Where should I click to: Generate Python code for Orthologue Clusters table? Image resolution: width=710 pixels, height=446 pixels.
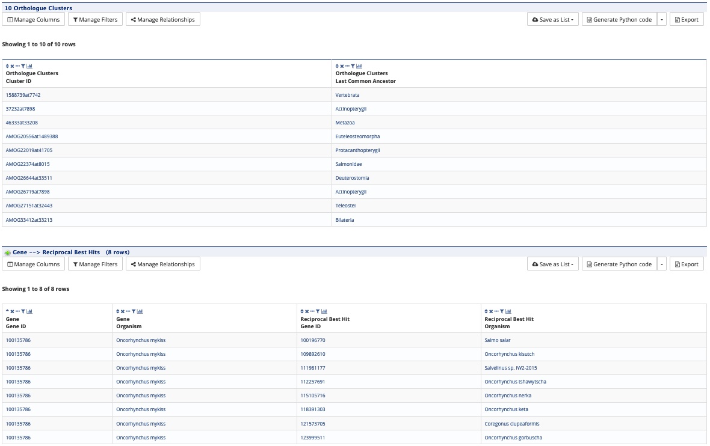(x=619, y=19)
